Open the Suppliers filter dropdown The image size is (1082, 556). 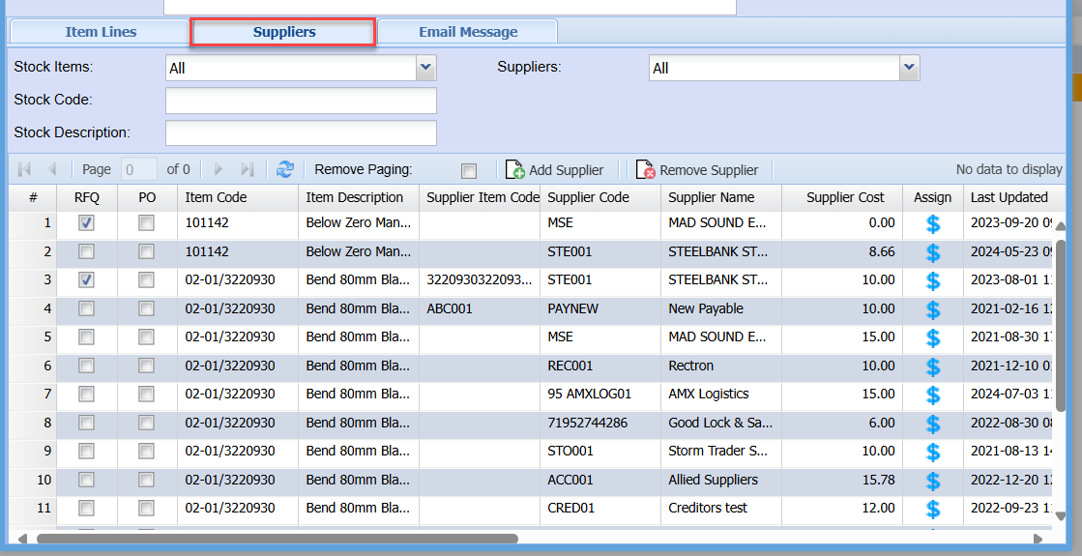(x=909, y=68)
